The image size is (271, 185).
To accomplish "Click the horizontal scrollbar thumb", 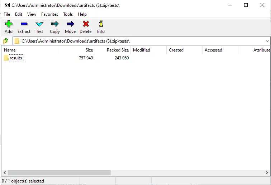I will [59, 173].
